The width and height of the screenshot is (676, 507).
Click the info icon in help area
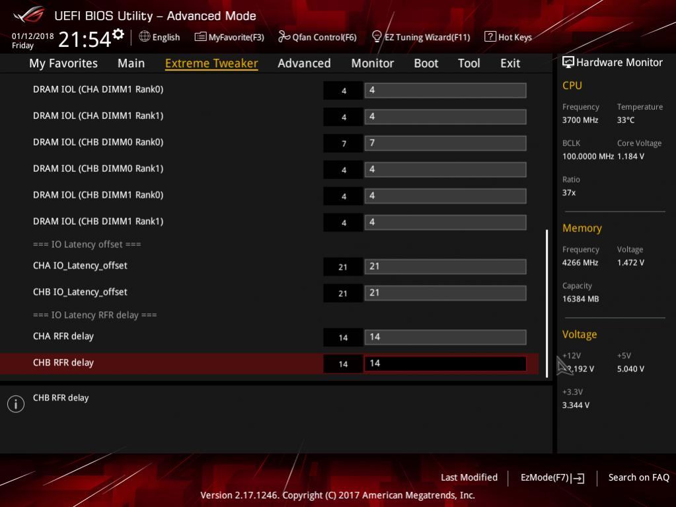(15, 404)
